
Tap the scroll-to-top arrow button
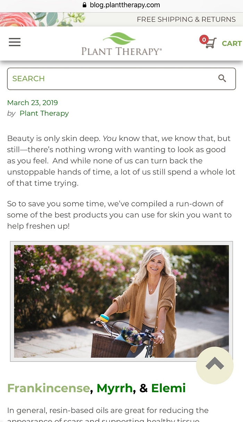tap(215, 365)
